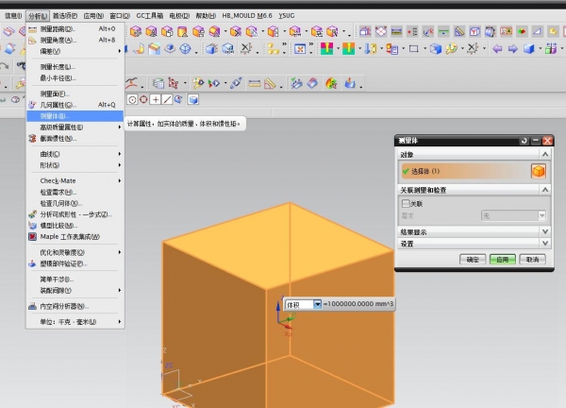The height and width of the screenshot is (408, 566).
Task: Choose 简单干涉(I) menu item
Action: 75,280
